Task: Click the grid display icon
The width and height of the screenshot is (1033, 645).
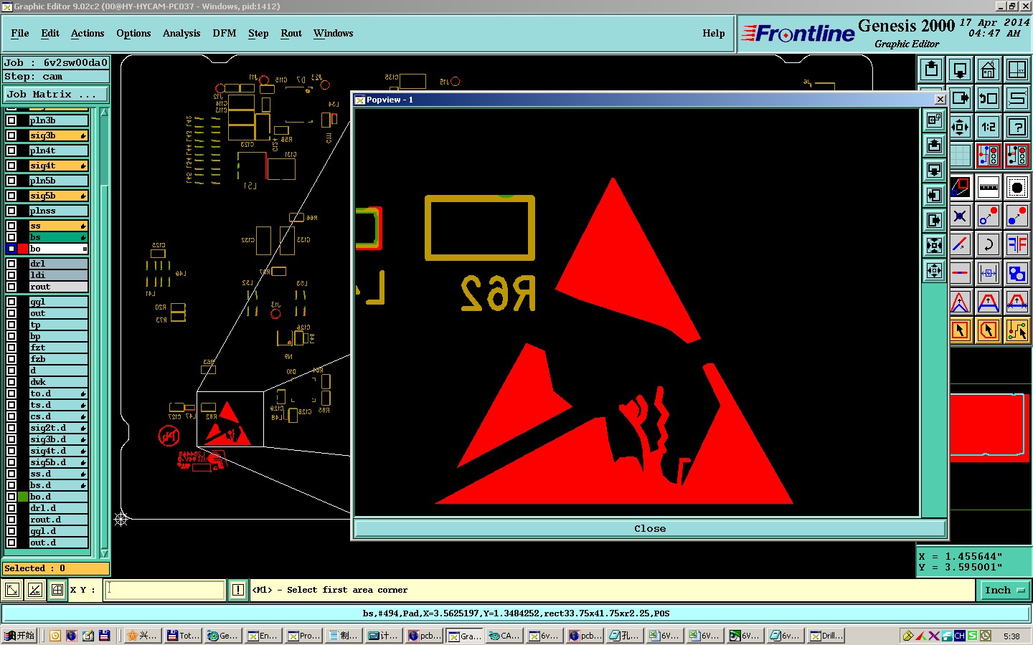Action: (960, 155)
